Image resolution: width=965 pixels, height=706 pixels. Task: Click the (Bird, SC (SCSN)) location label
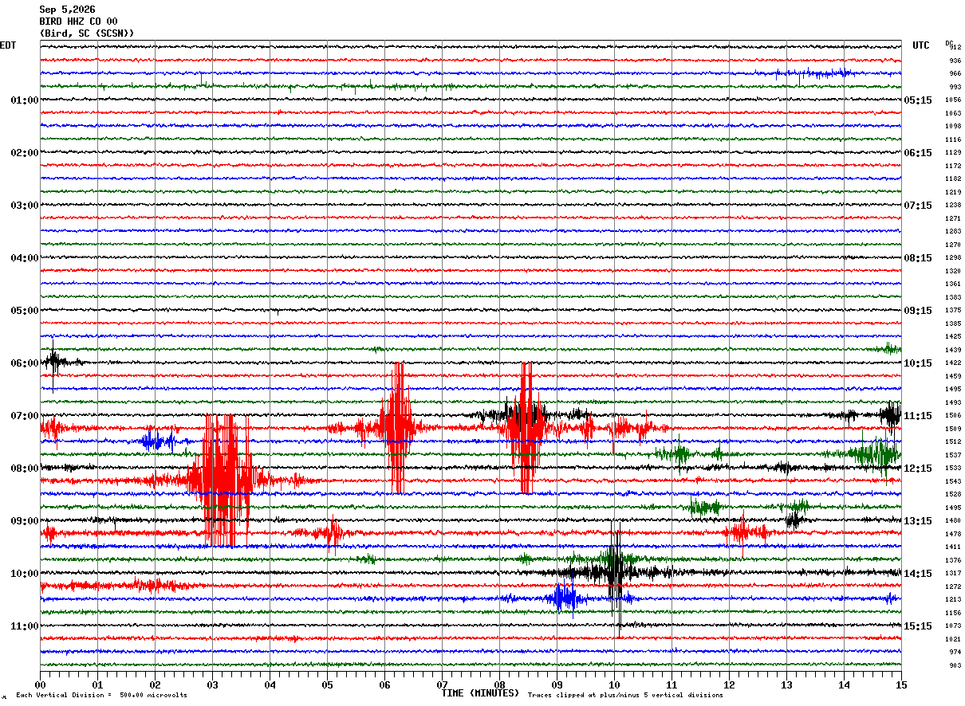87,33
